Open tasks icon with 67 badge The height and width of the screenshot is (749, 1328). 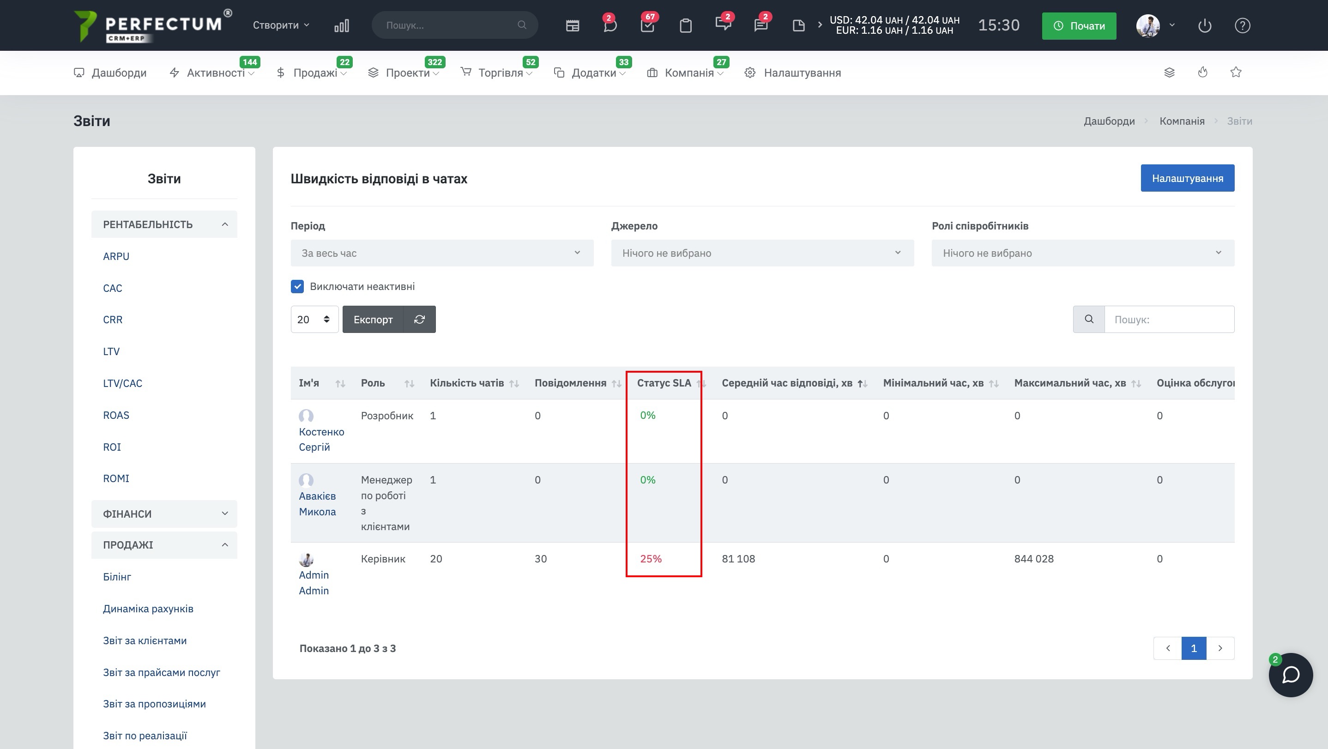647,25
